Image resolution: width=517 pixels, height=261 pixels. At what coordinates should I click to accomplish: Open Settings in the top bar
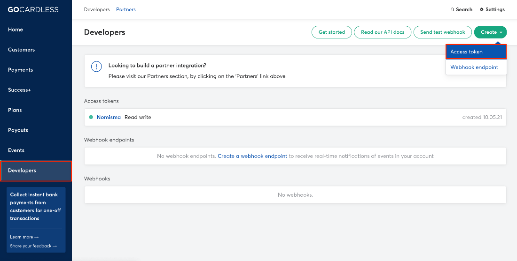click(492, 9)
